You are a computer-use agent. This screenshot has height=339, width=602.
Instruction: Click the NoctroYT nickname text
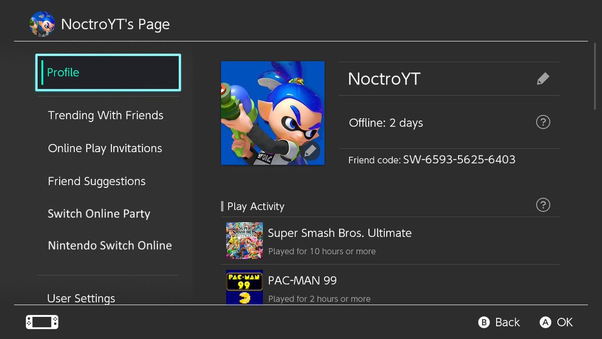384,79
